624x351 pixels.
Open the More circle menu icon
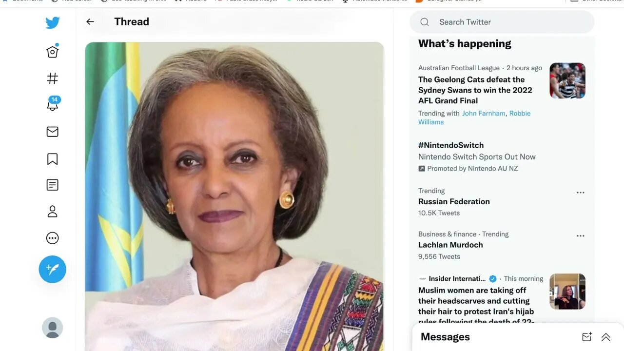pyautogui.click(x=53, y=238)
